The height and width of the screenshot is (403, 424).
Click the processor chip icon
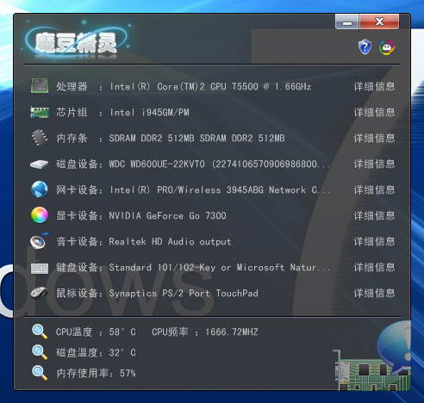pyautogui.click(x=40, y=86)
